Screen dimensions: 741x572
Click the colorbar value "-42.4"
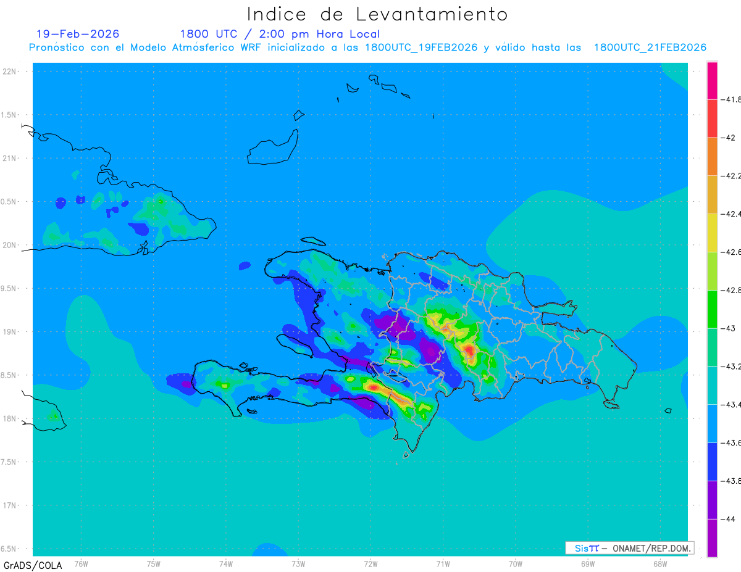coord(731,213)
